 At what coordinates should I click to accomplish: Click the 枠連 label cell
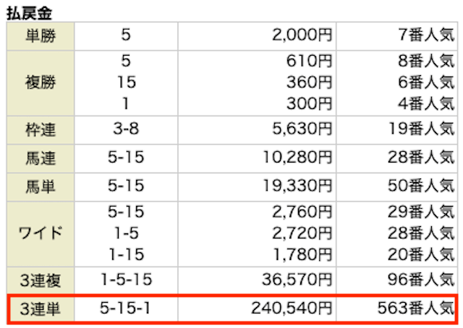coord(41,130)
